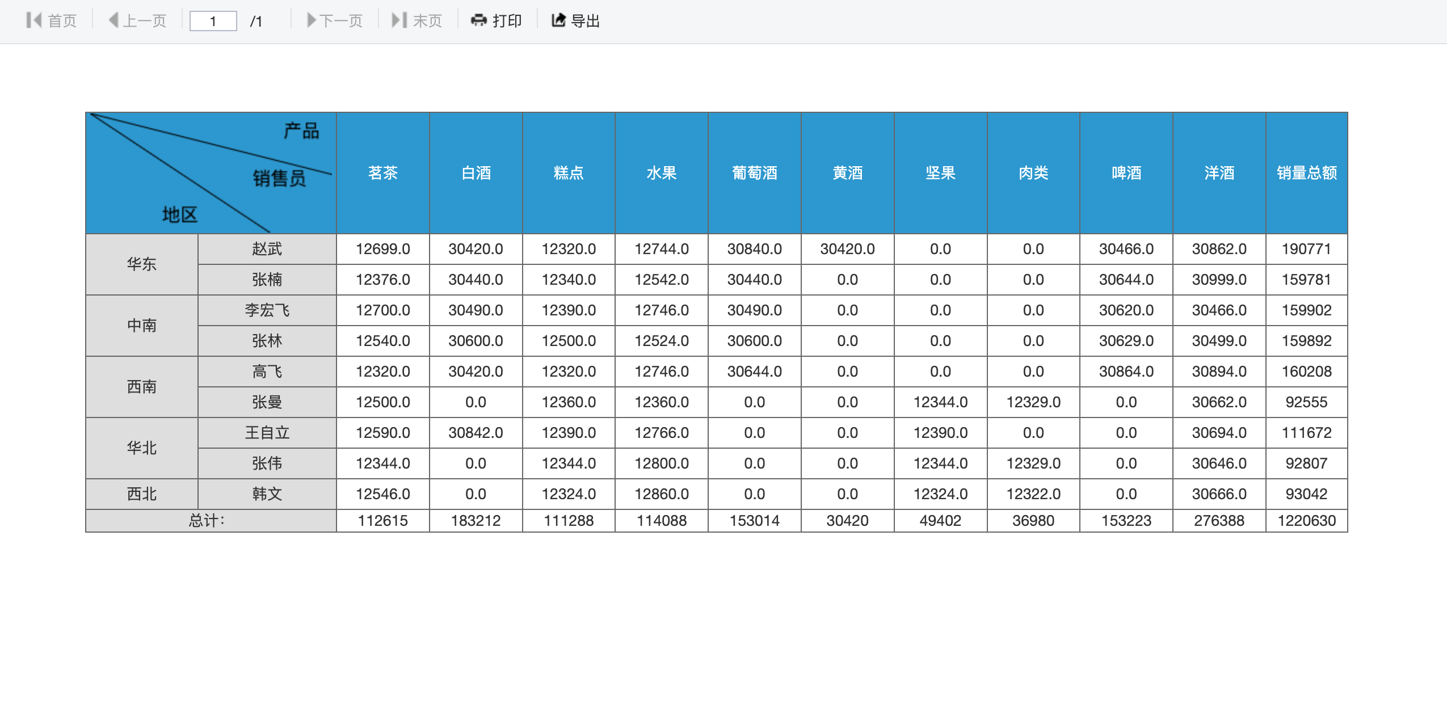Select the 华东 region cell

click(142, 264)
